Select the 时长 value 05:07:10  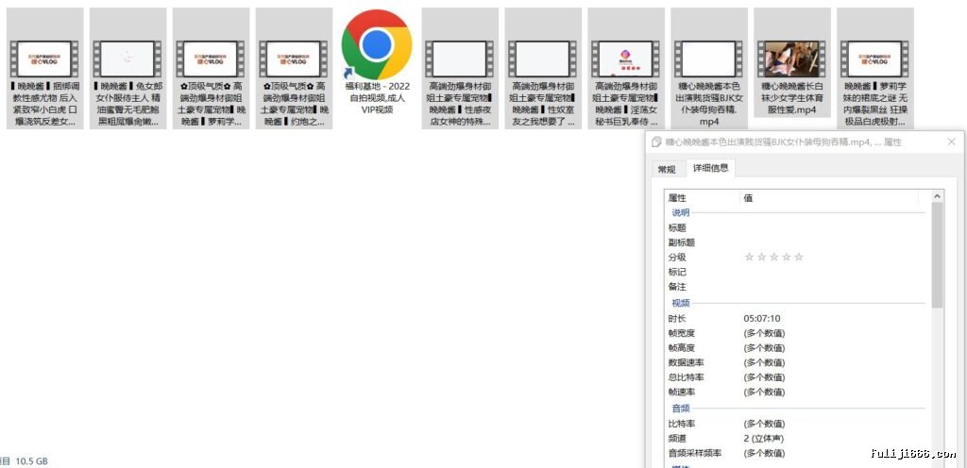(762, 318)
